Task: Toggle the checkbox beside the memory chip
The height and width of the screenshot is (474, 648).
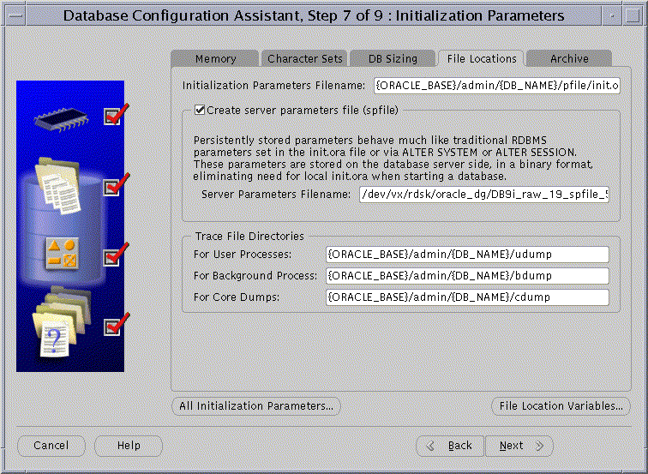Action: click(x=112, y=116)
